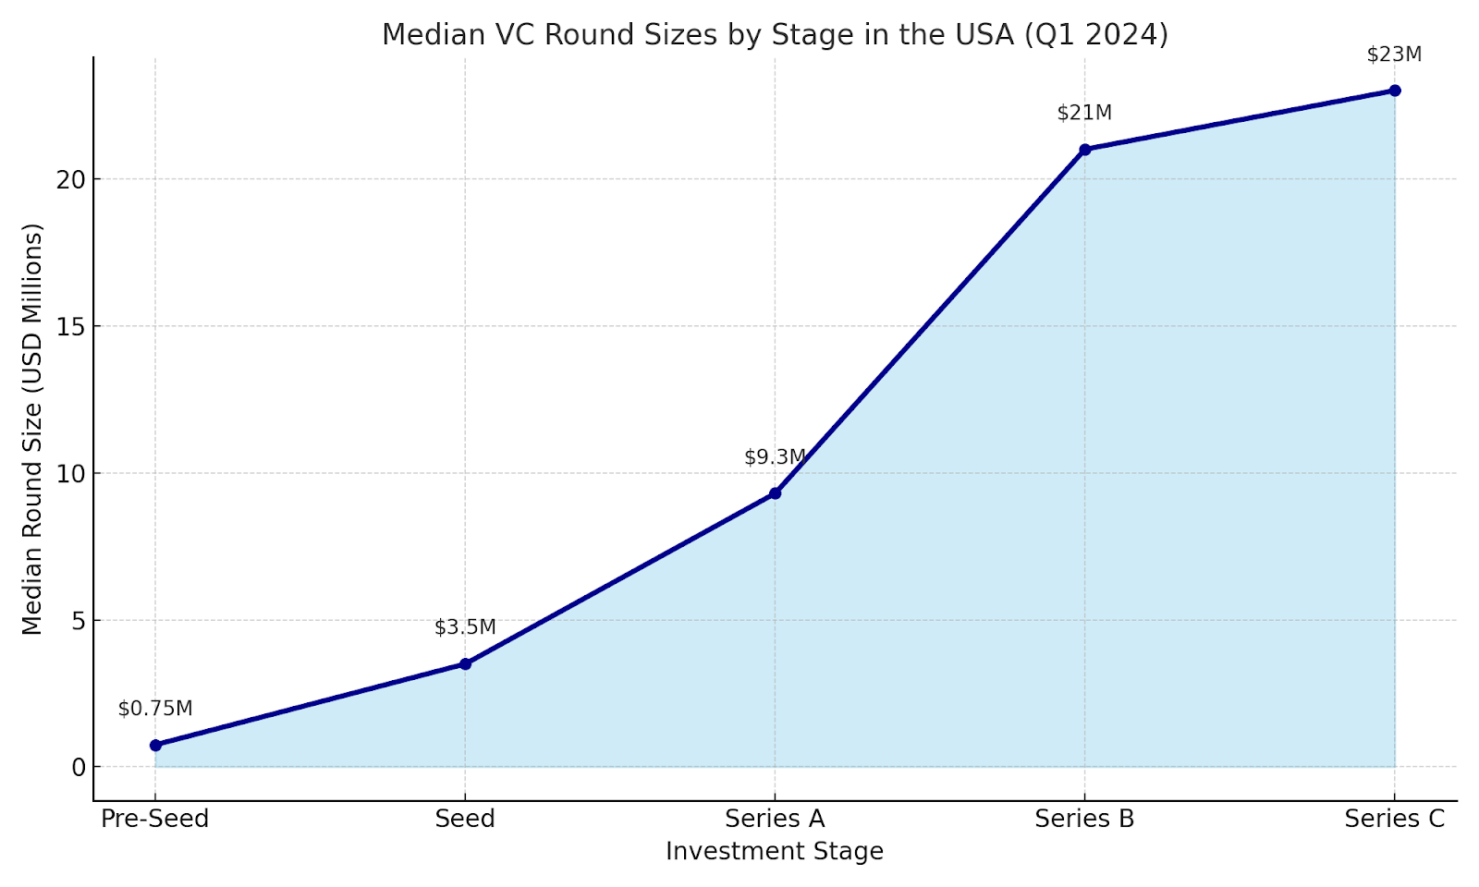This screenshot has height=887, width=1479.
Task: Click the Series C x-axis tick label
Action: point(1394,819)
